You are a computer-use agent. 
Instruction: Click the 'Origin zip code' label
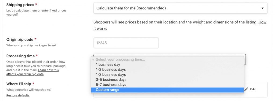pyautogui.click(x=20, y=40)
